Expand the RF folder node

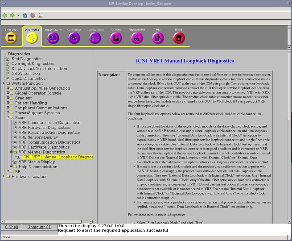pos(8,171)
